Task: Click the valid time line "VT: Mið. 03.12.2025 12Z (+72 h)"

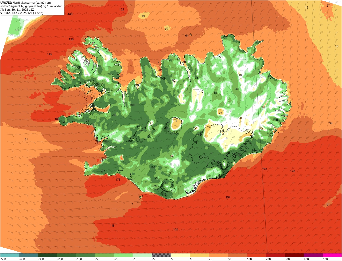Action: [x=22, y=13]
